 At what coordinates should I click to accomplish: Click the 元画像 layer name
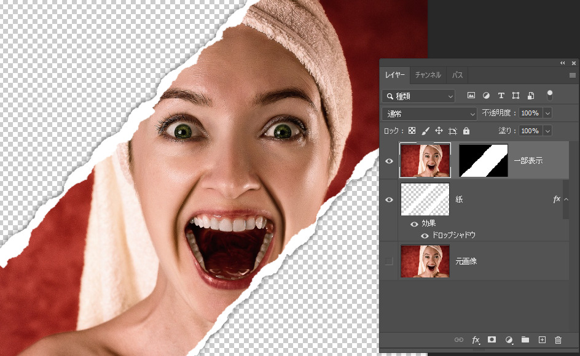click(466, 261)
